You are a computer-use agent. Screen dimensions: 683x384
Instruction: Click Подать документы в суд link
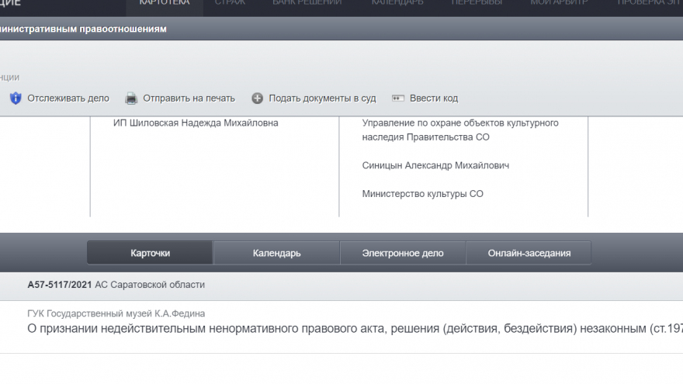pos(322,99)
